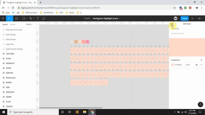The height and width of the screenshot is (115, 205).
Task: Select the Rectangle shape tool
Action: pos(23,19)
